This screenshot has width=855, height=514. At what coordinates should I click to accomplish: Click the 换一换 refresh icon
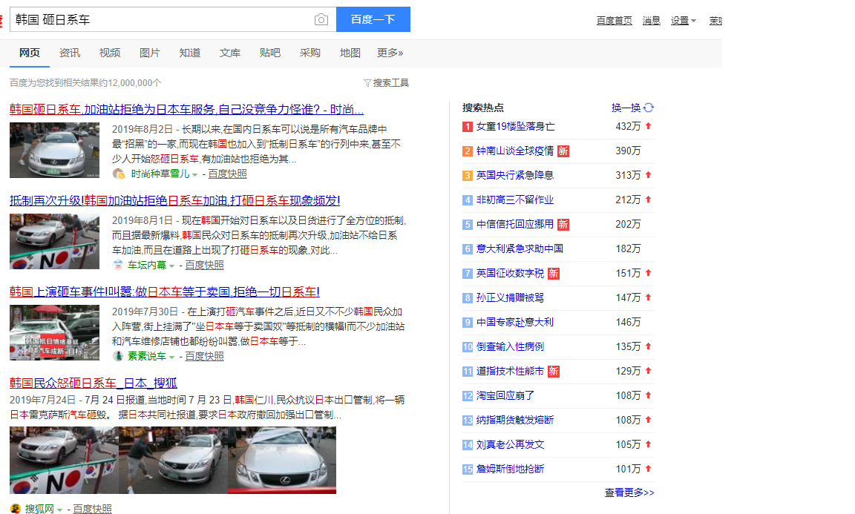tap(649, 108)
